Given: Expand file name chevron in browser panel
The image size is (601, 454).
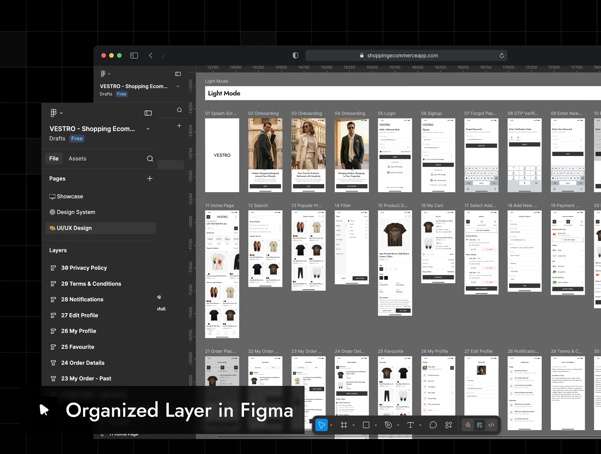Looking at the screenshot, I should coord(178,86).
